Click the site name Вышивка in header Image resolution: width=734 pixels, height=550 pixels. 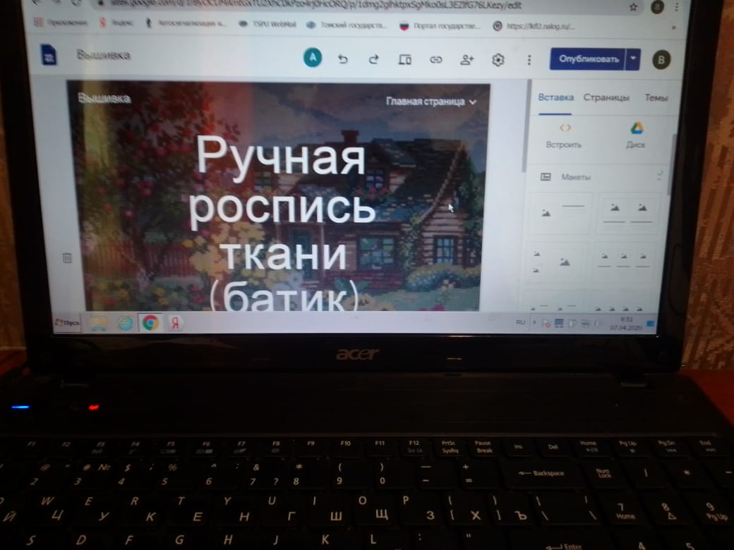(104, 98)
